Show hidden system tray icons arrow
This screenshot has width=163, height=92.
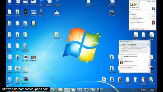139,90
